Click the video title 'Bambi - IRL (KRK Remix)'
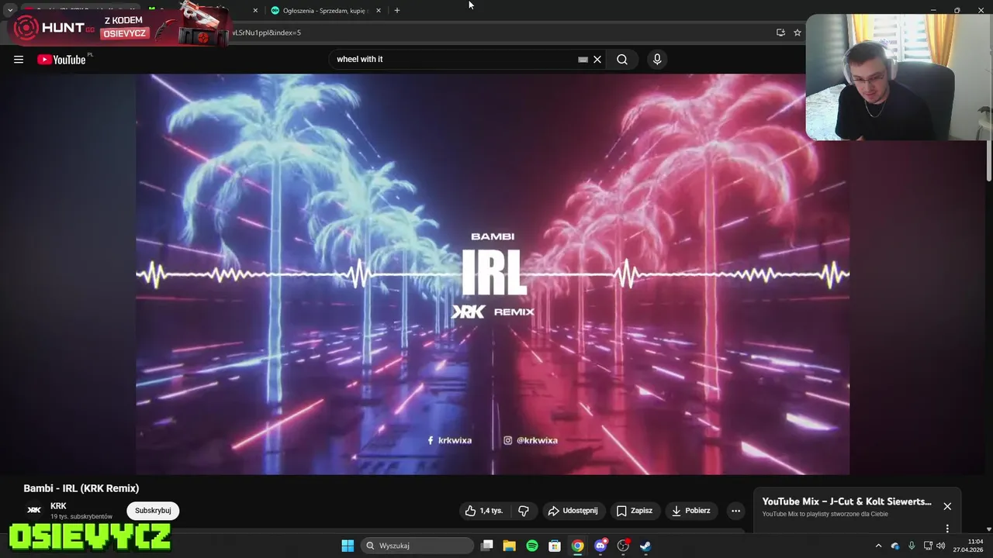 coord(81,488)
